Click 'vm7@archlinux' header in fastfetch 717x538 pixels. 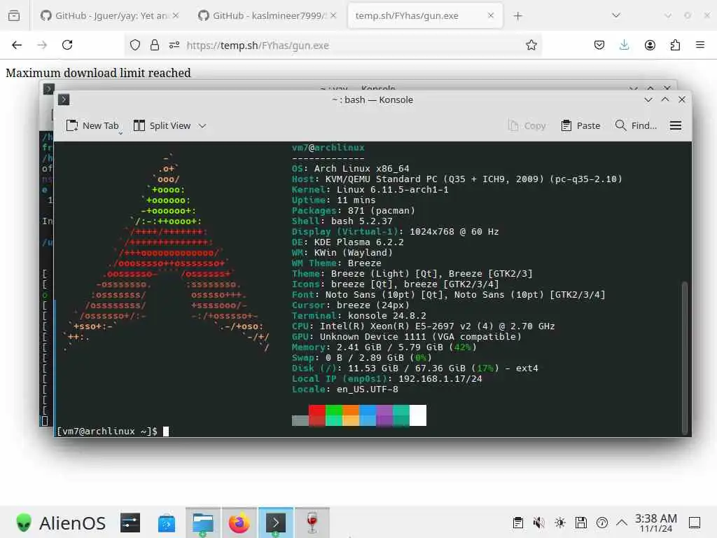pyautogui.click(x=328, y=148)
